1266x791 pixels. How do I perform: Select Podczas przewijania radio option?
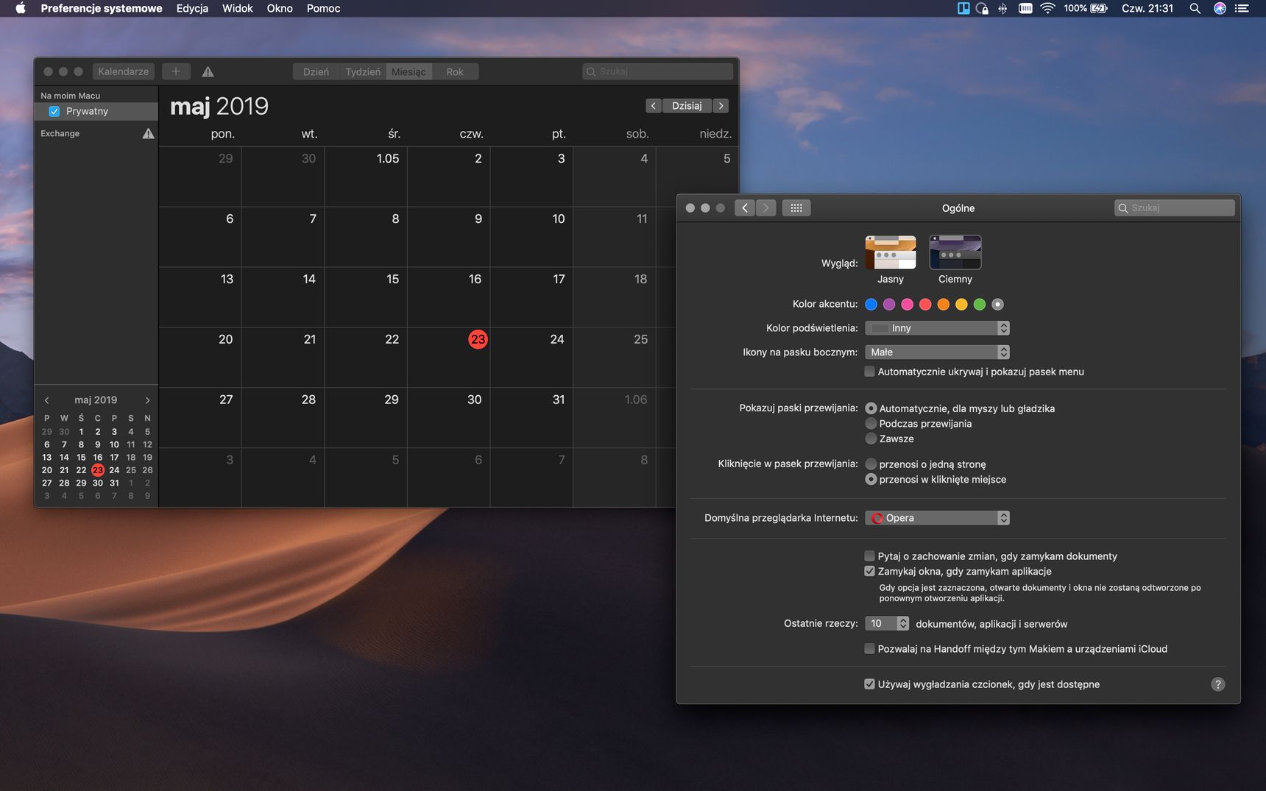[871, 423]
